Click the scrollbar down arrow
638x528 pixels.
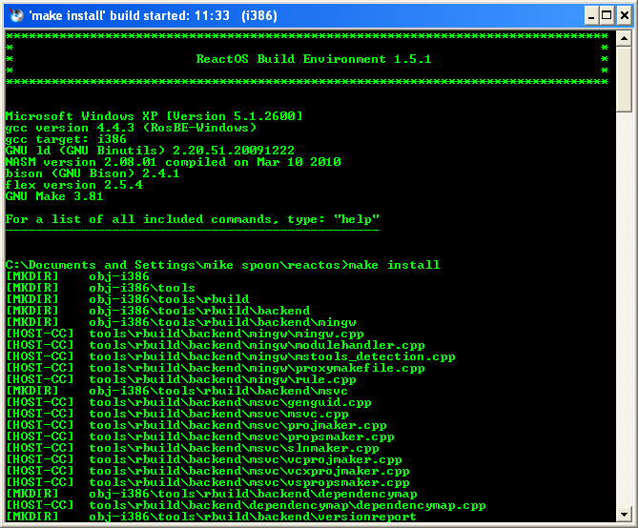pos(624,515)
